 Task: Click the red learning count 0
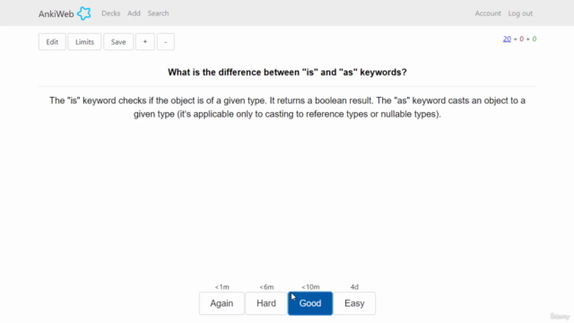(522, 39)
